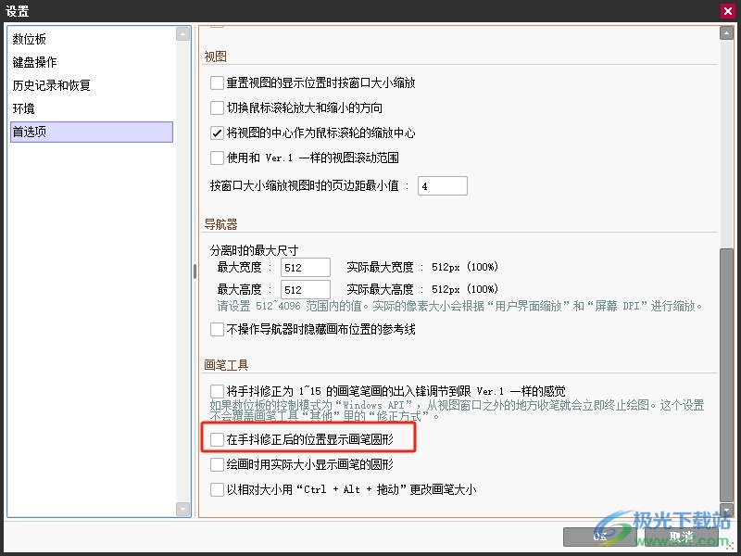
Task: Toggle 重置视图的显示位置时按窗口大小缩放 checkbox
Action: [217, 83]
